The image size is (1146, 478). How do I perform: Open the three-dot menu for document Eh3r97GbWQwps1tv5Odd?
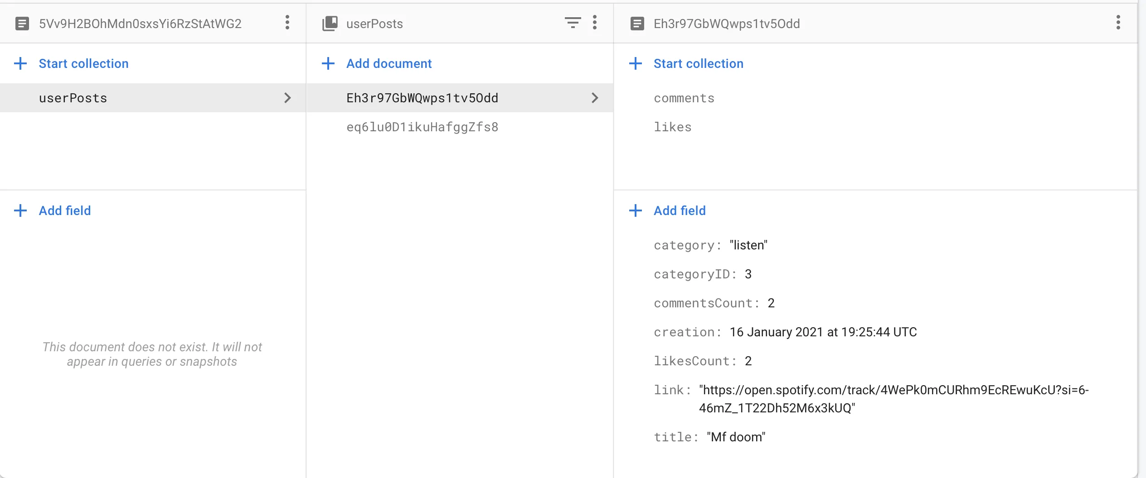(x=1118, y=23)
